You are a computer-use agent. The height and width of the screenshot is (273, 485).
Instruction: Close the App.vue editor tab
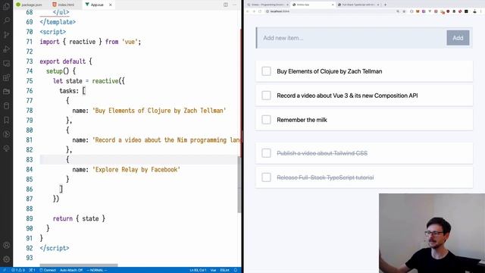coord(110,5)
